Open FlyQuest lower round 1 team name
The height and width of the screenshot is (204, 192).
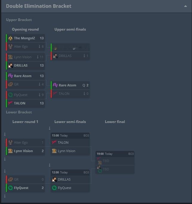[21, 188]
